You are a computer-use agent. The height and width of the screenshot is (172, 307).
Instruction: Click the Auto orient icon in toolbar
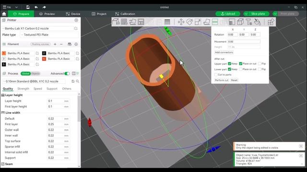pyautogui.click(x=132, y=22)
